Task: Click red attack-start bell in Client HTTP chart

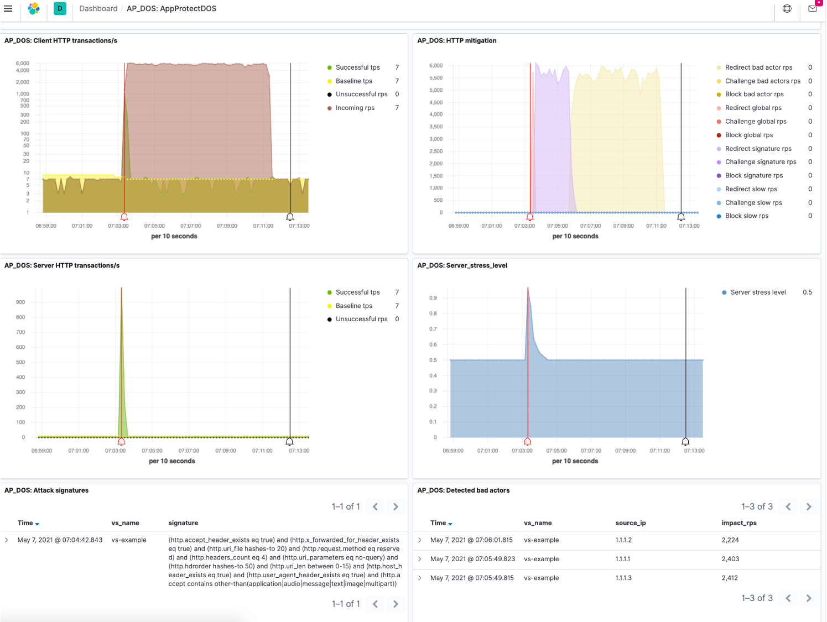Action: [x=124, y=217]
